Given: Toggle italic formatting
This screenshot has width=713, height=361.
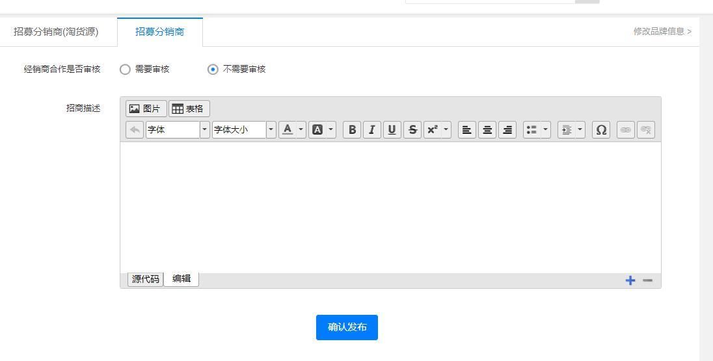Looking at the screenshot, I should pos(372,130).
